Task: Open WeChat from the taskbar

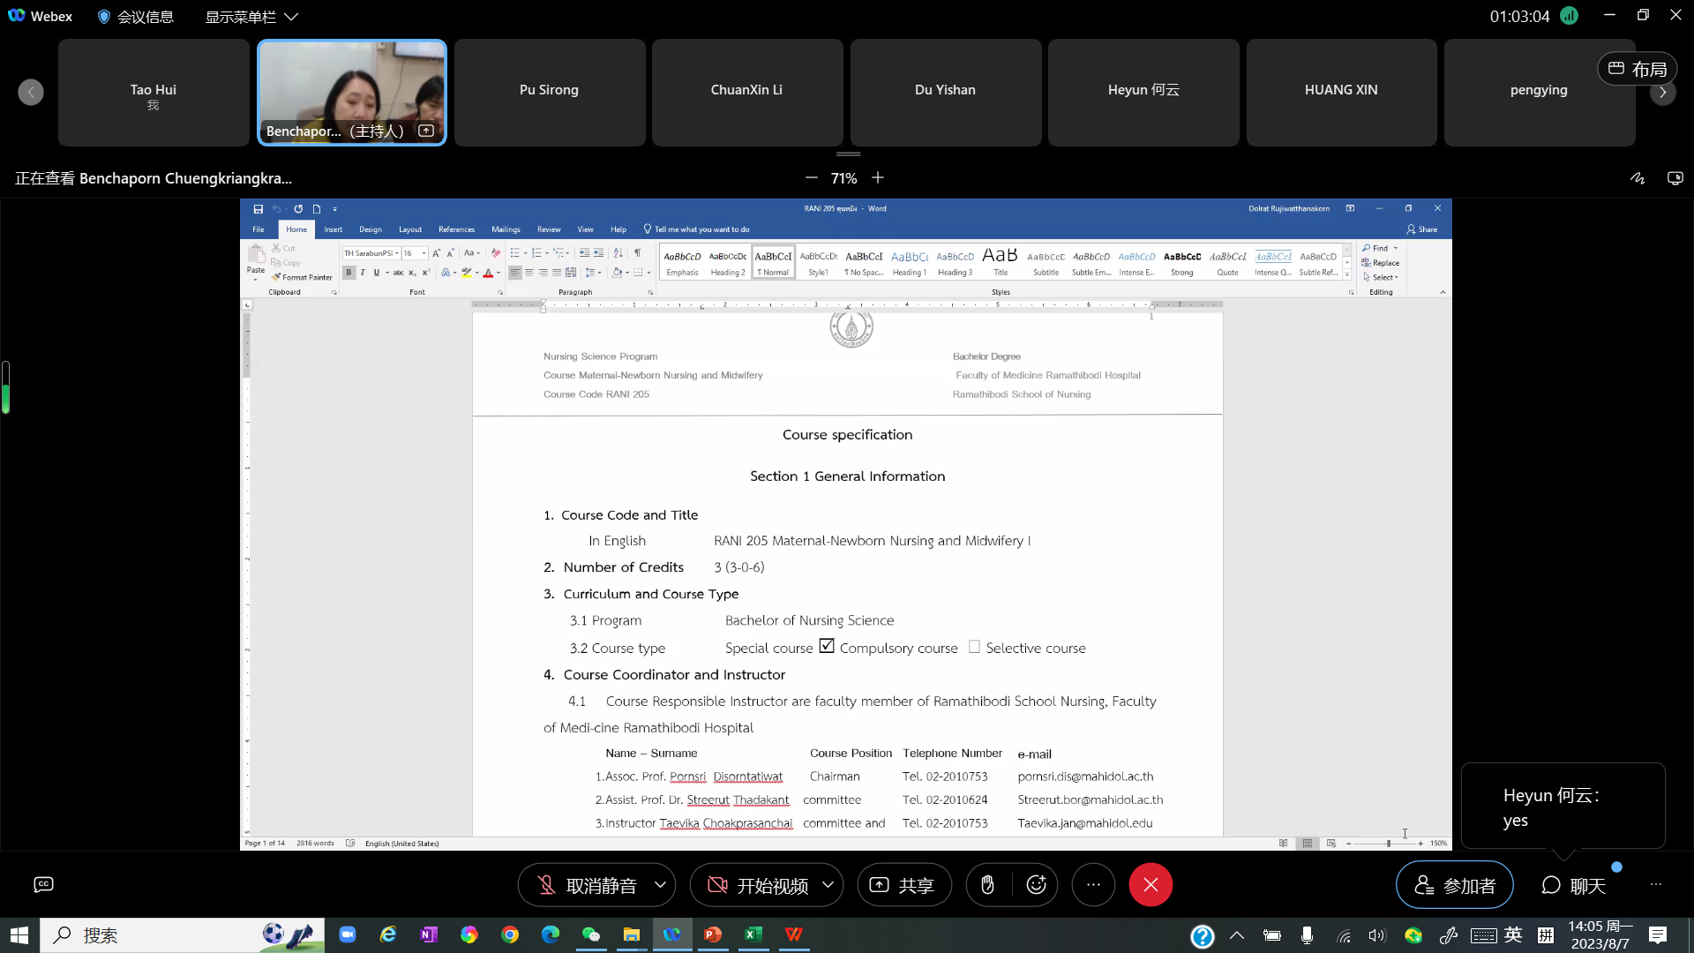Action: click(591, 935)
